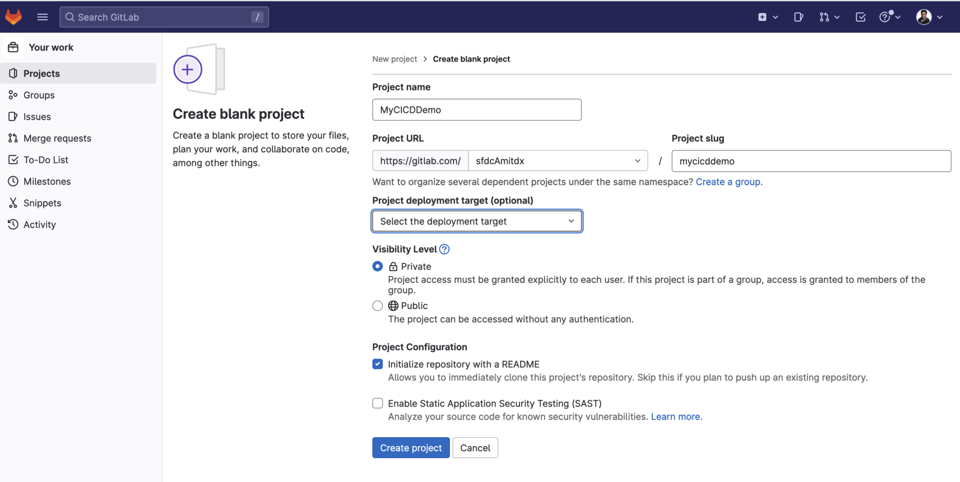Click the Create project button
The height and width of the screenshot is (482, 960).
[410, 447]
